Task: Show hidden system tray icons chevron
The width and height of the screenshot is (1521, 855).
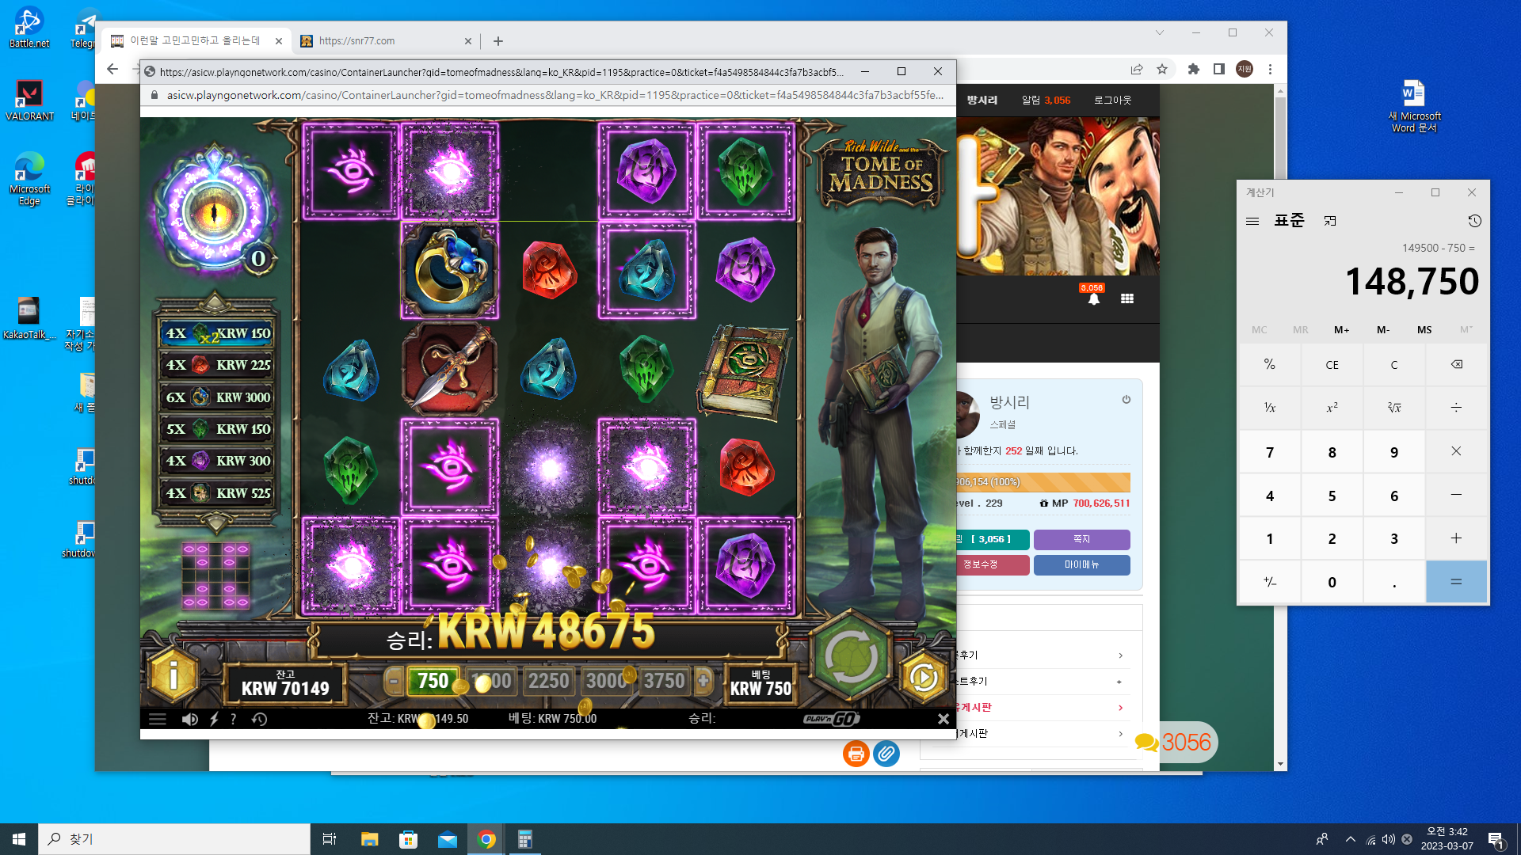Action: pyautogui.click(x=1350, y=839)
